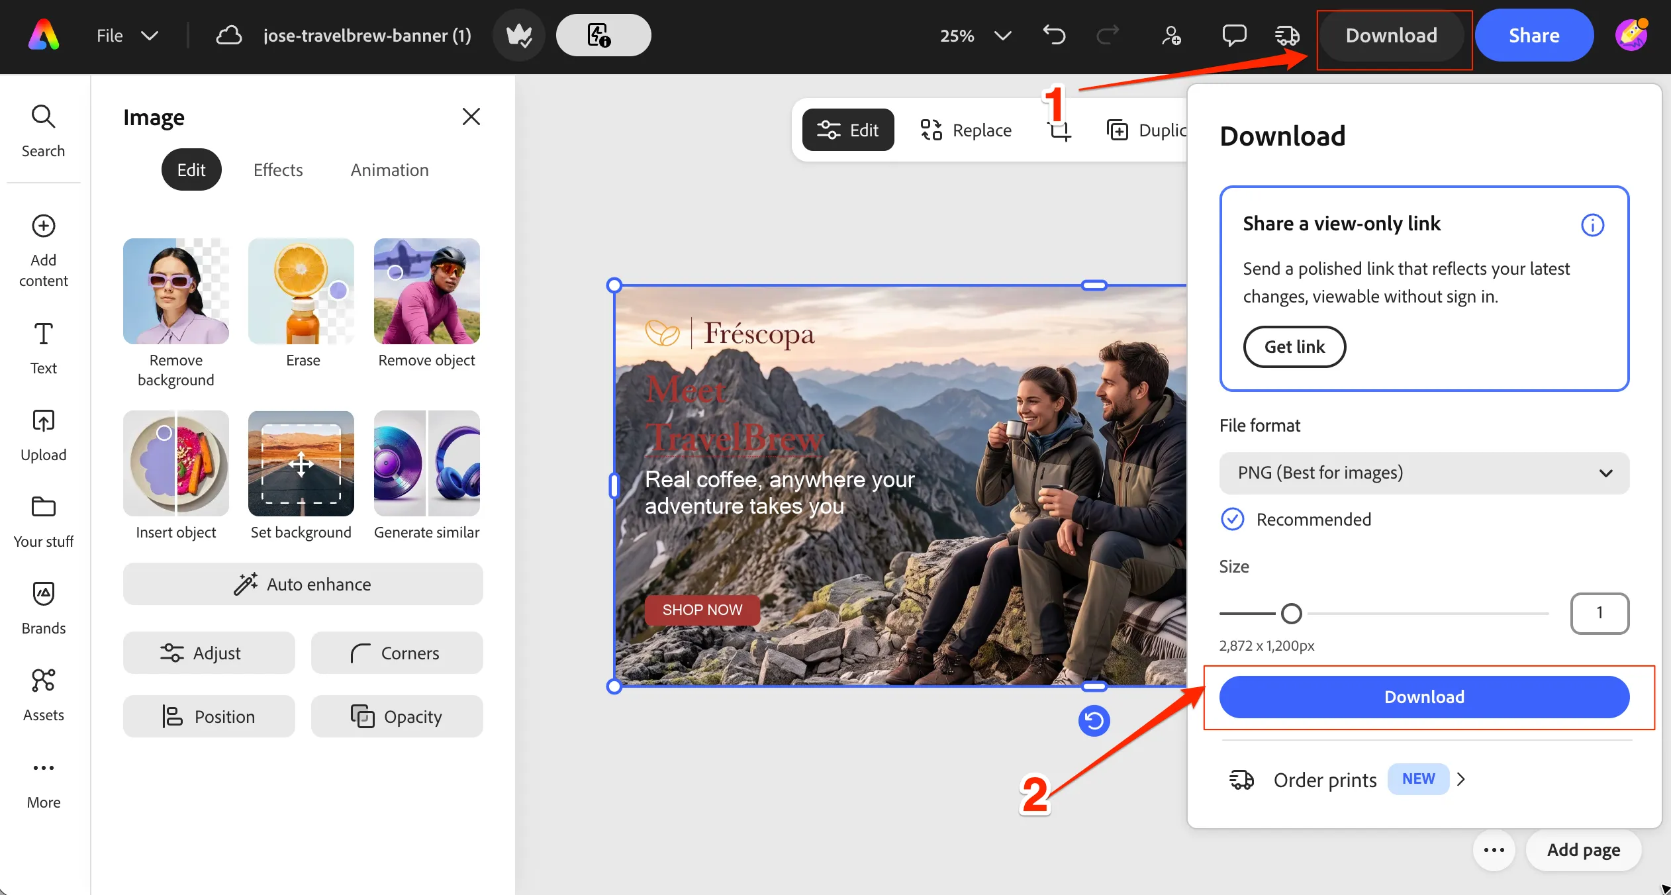1671x895 pixels.
Task: Switch to the Effects tab
Action: click(277, 169)
